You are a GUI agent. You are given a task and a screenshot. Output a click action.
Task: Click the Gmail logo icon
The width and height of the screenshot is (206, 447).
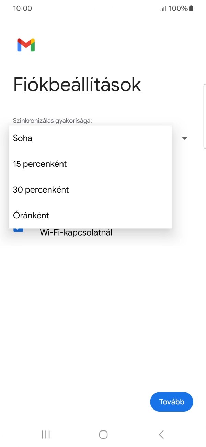pos(25,44)
